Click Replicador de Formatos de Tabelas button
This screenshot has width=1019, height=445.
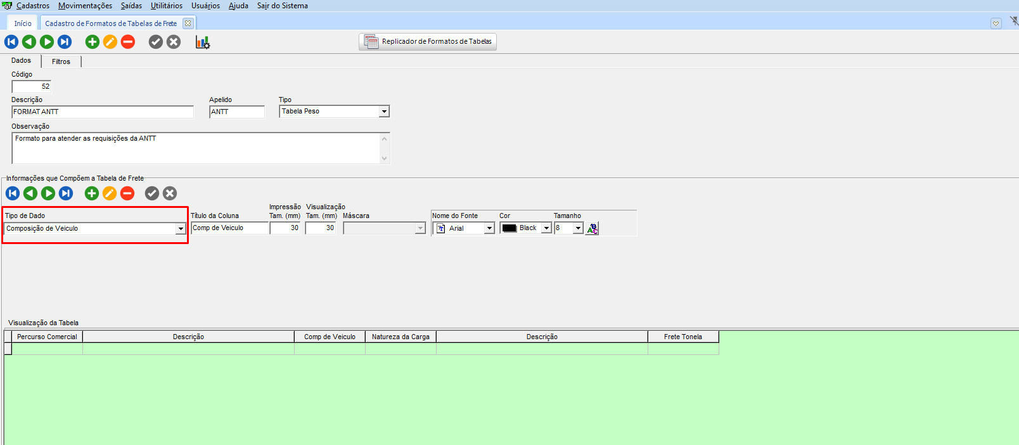click(x=428, y=42)
